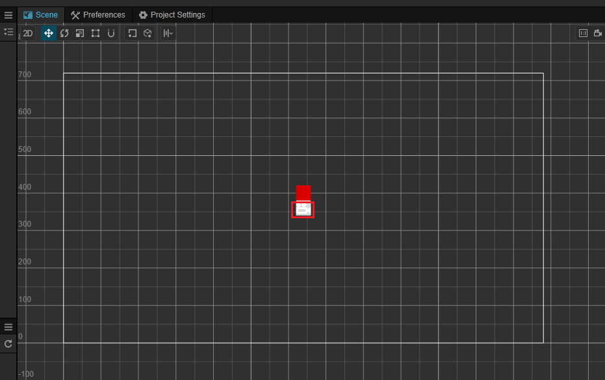Select the white robot-face node in the scene

pyautogui.click(x=303, y=210)
